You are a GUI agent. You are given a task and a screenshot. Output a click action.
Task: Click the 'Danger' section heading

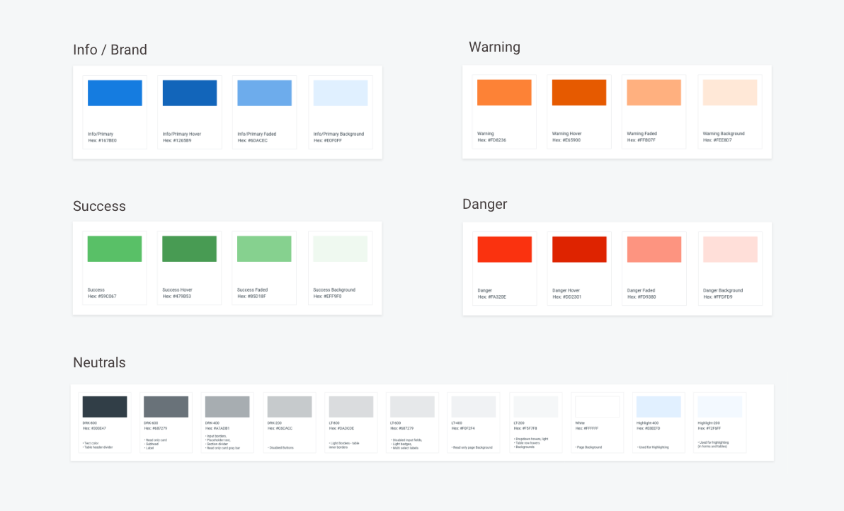pos(484,204)
